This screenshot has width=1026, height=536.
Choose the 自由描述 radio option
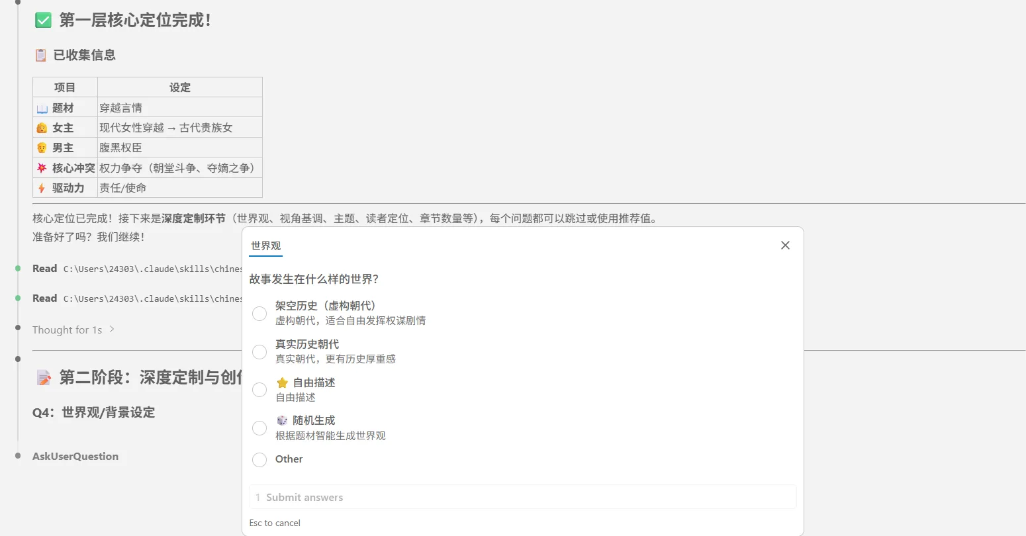point(259,390)
